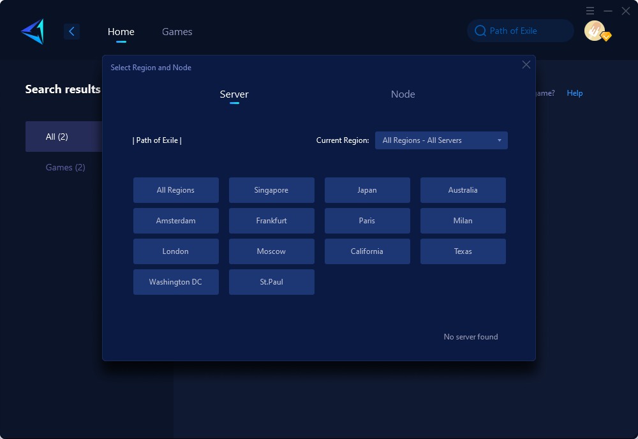
Task: Choose the California server
Action: (x=367, y=251)
